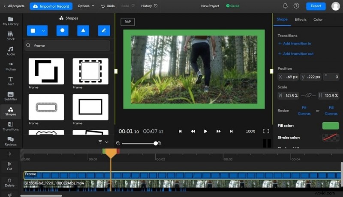Switch to the Effects tab
The width and height of the screenshot is (343, 197).
pyautogui.click(x=301, y=20)
